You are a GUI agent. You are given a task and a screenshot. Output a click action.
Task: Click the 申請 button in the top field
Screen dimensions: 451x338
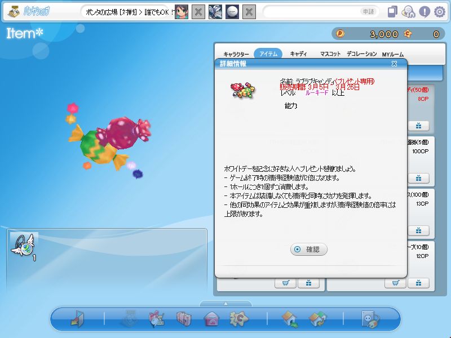pyautogui.click(x=369, y=12)
